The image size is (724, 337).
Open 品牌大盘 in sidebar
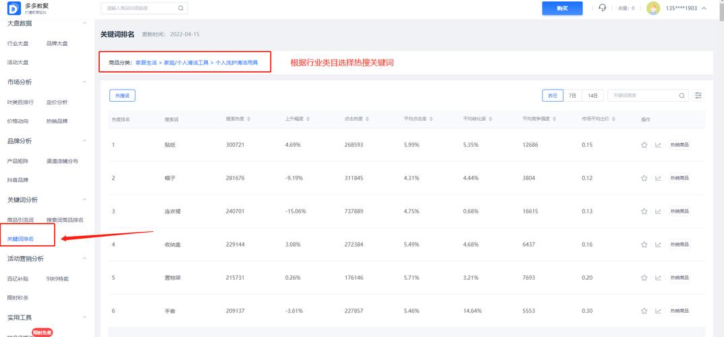(x=57, y=43)
